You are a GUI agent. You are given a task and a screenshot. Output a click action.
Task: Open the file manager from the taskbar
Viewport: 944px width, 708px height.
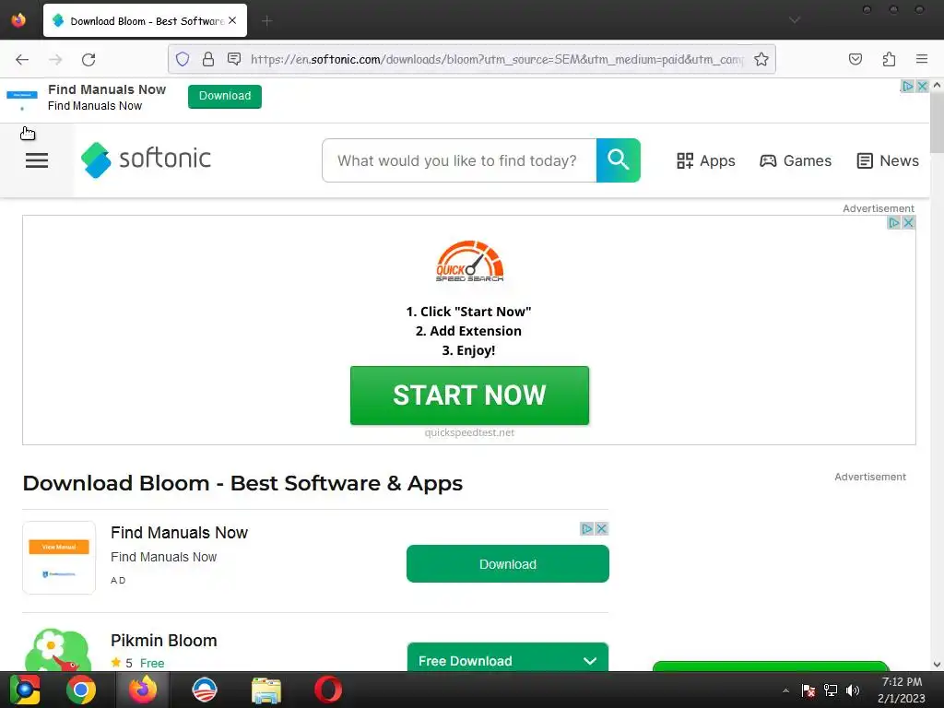click(x=266, y=690)
